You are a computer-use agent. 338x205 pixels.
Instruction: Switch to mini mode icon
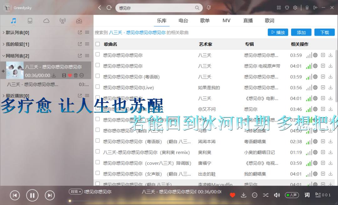click(307, 8)
